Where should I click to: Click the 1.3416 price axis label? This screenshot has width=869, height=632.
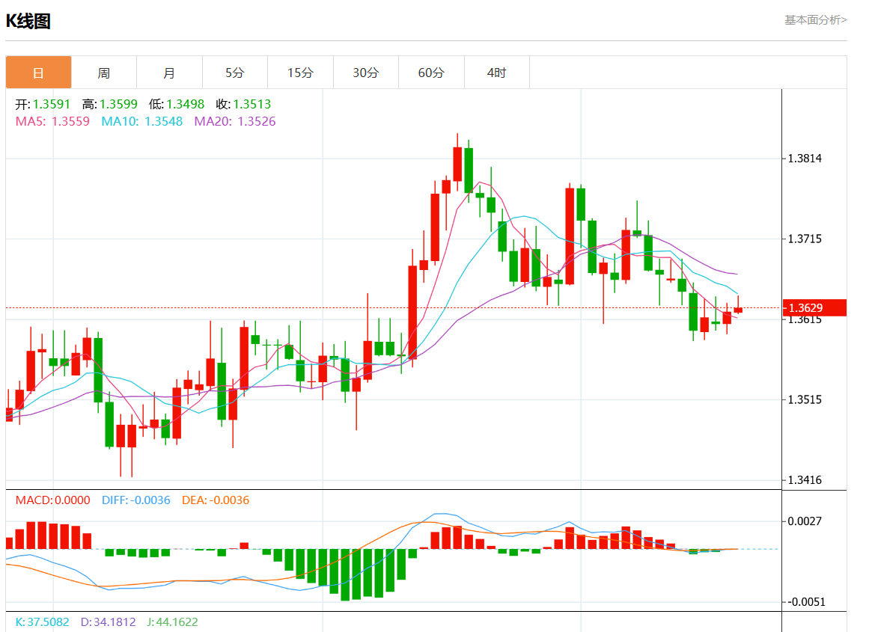[x=805, y=480]
